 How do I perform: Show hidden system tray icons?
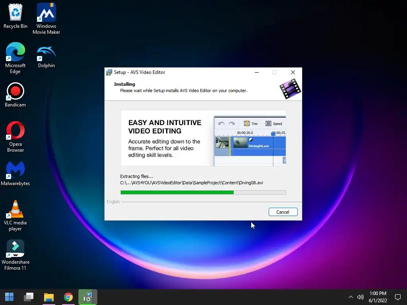[351, 297]
